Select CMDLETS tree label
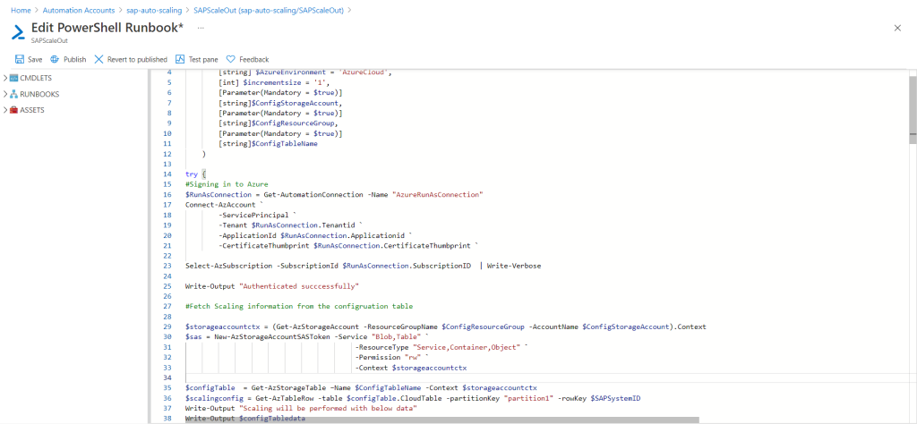 coord(36,78)
